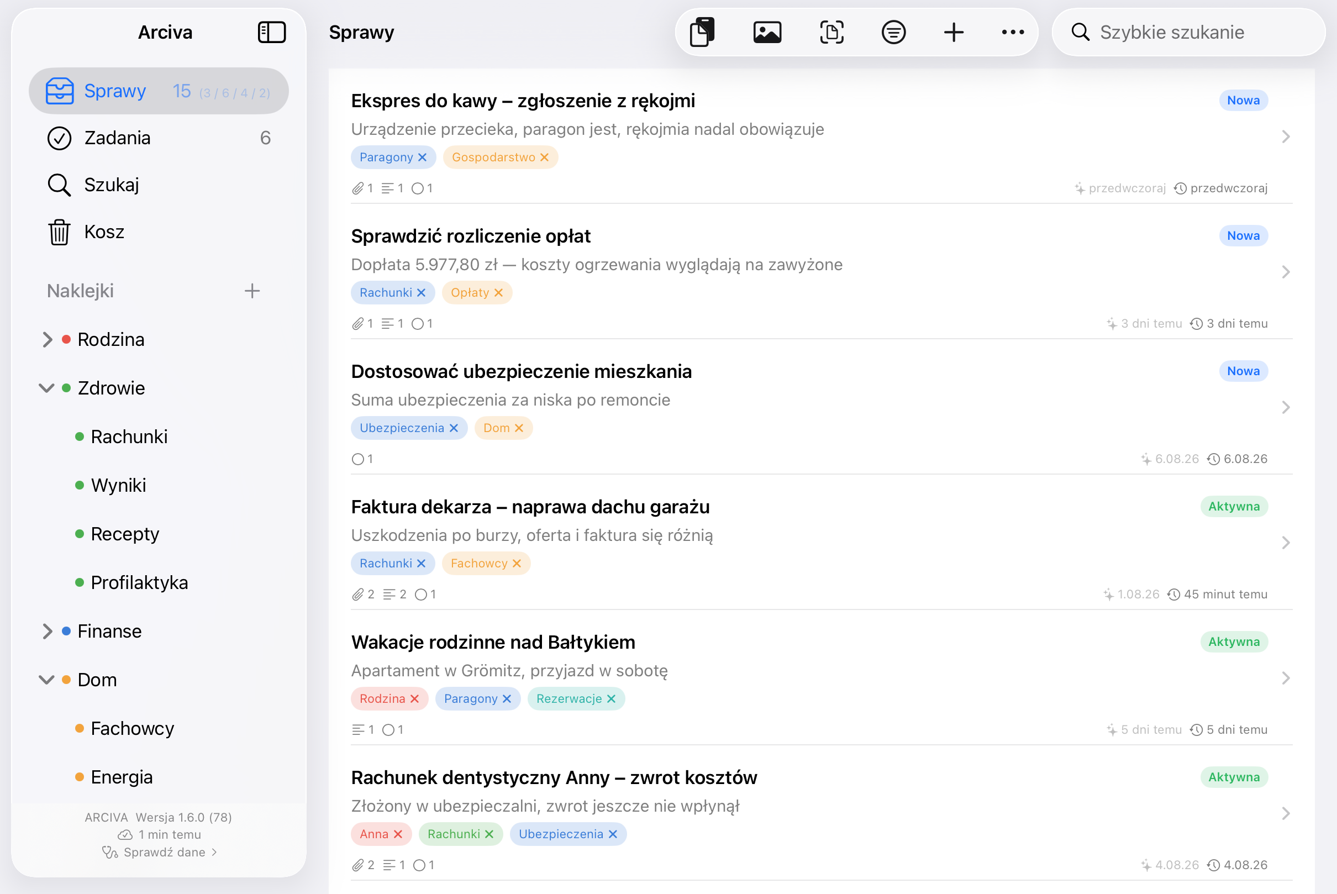This screenshot has height=894, width=1337.
Task: Click Aktywna badge on Wakacje rodzinne
Action: pos(1234,642)
